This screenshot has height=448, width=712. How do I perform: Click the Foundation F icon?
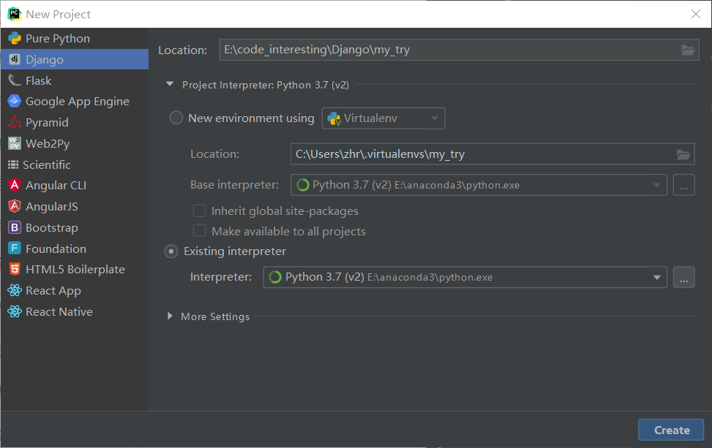15,248
